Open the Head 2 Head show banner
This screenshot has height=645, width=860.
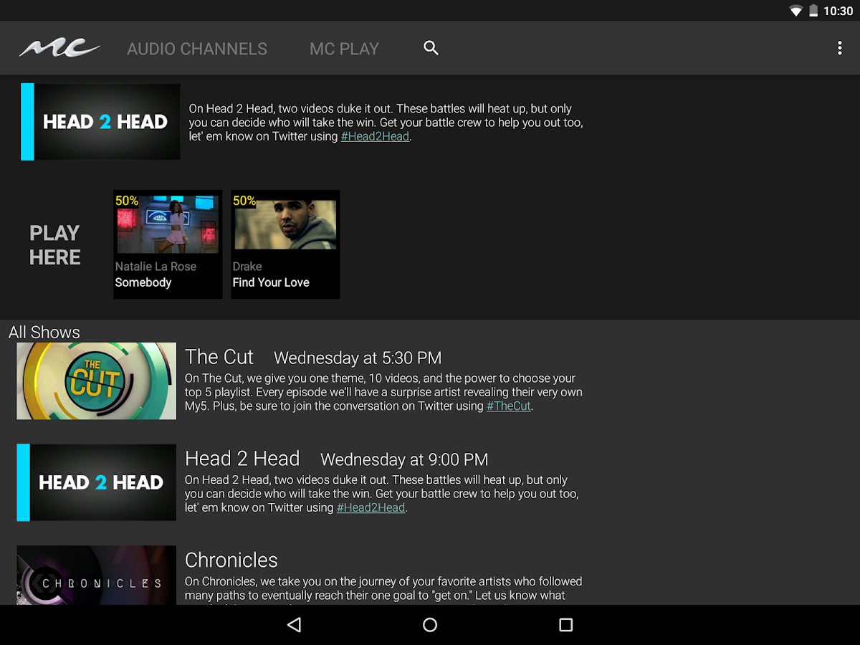(x=96, y=482)
